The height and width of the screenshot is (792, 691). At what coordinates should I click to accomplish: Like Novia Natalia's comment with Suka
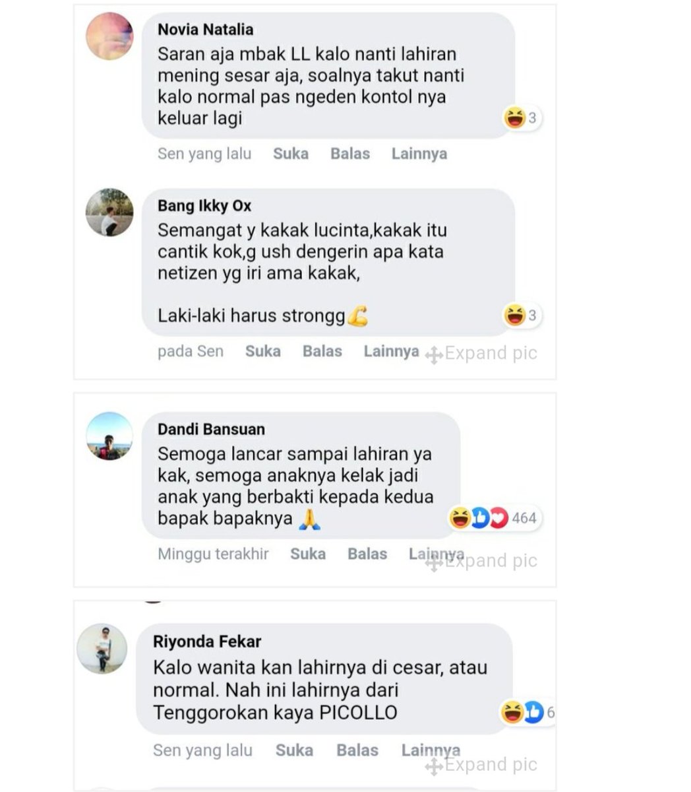click(291, 154)
